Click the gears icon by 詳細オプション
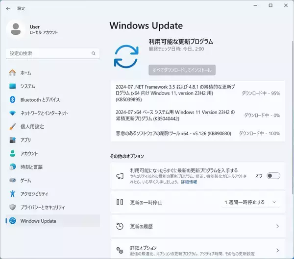 coord(120,250)
